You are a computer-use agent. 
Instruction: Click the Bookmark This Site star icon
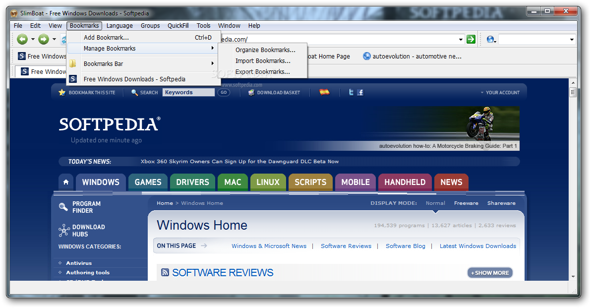(62, 92)
